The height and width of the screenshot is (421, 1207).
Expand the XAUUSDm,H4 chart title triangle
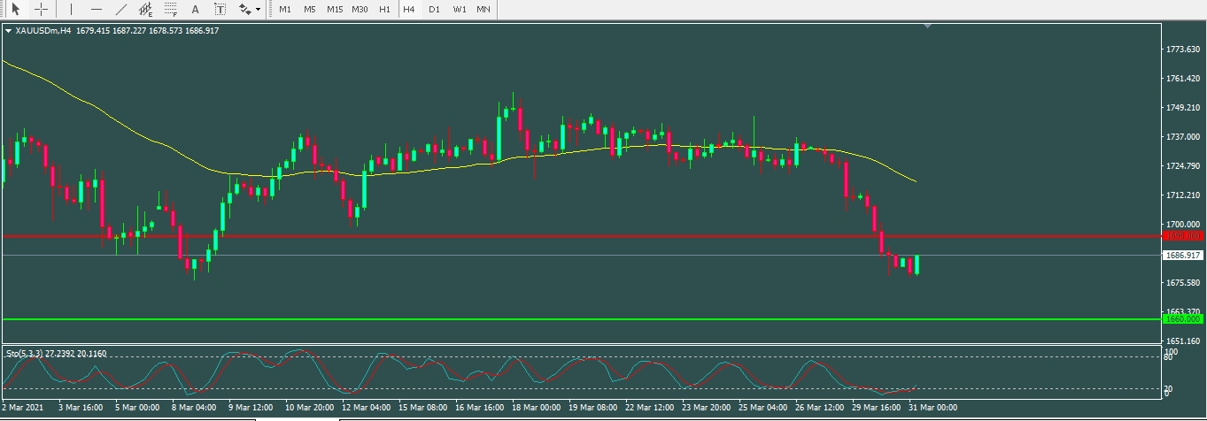point(9,31)
